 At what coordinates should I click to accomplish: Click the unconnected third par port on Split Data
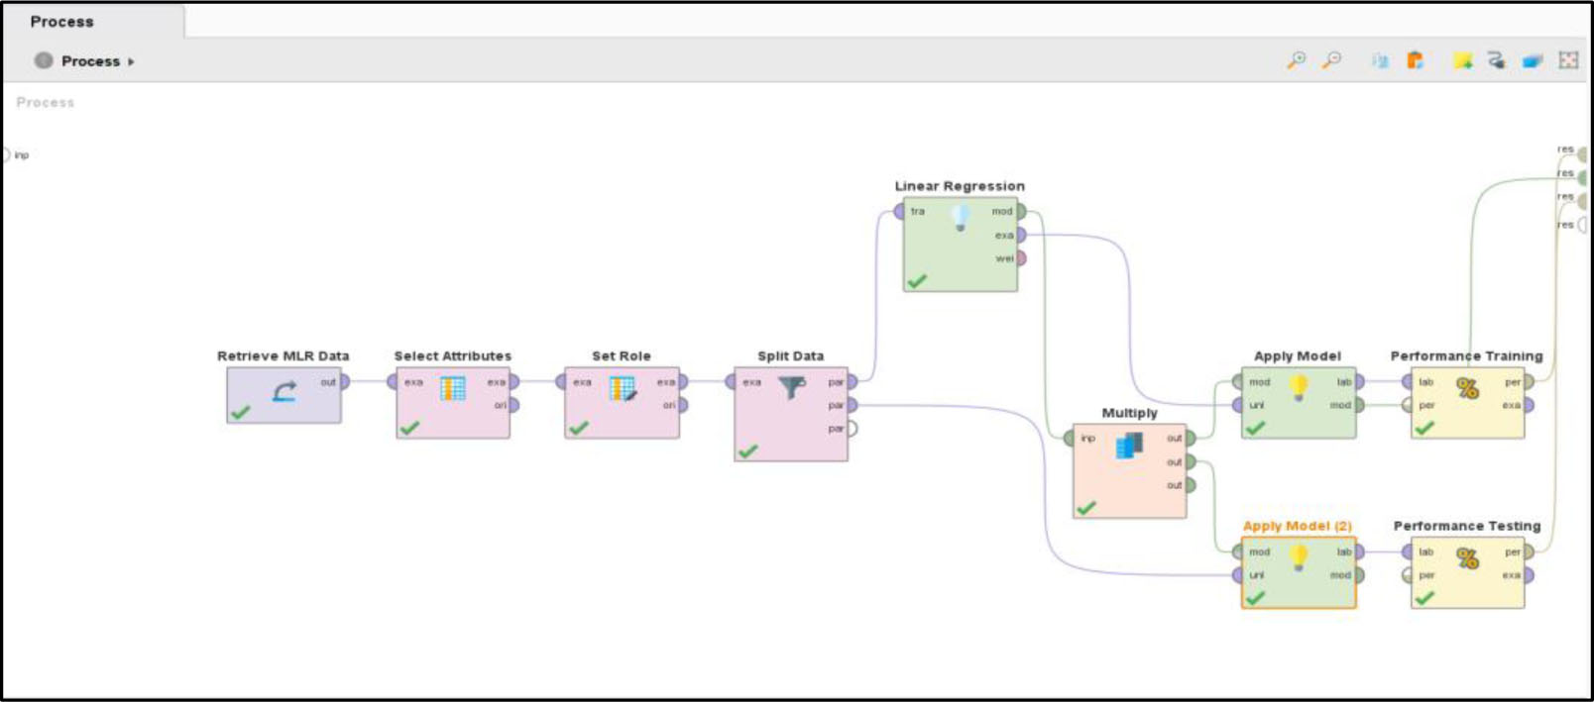(x=852, y=429)
